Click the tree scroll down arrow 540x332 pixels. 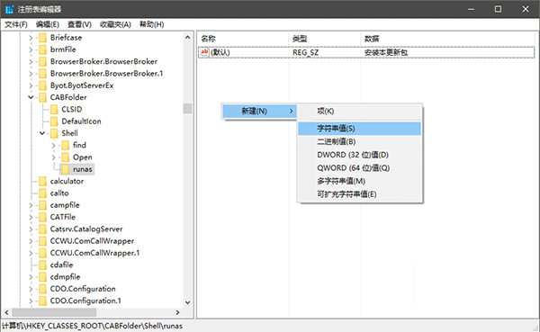click(188, 302)
